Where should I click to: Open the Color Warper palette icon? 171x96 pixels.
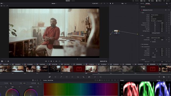tap(55, 77)
